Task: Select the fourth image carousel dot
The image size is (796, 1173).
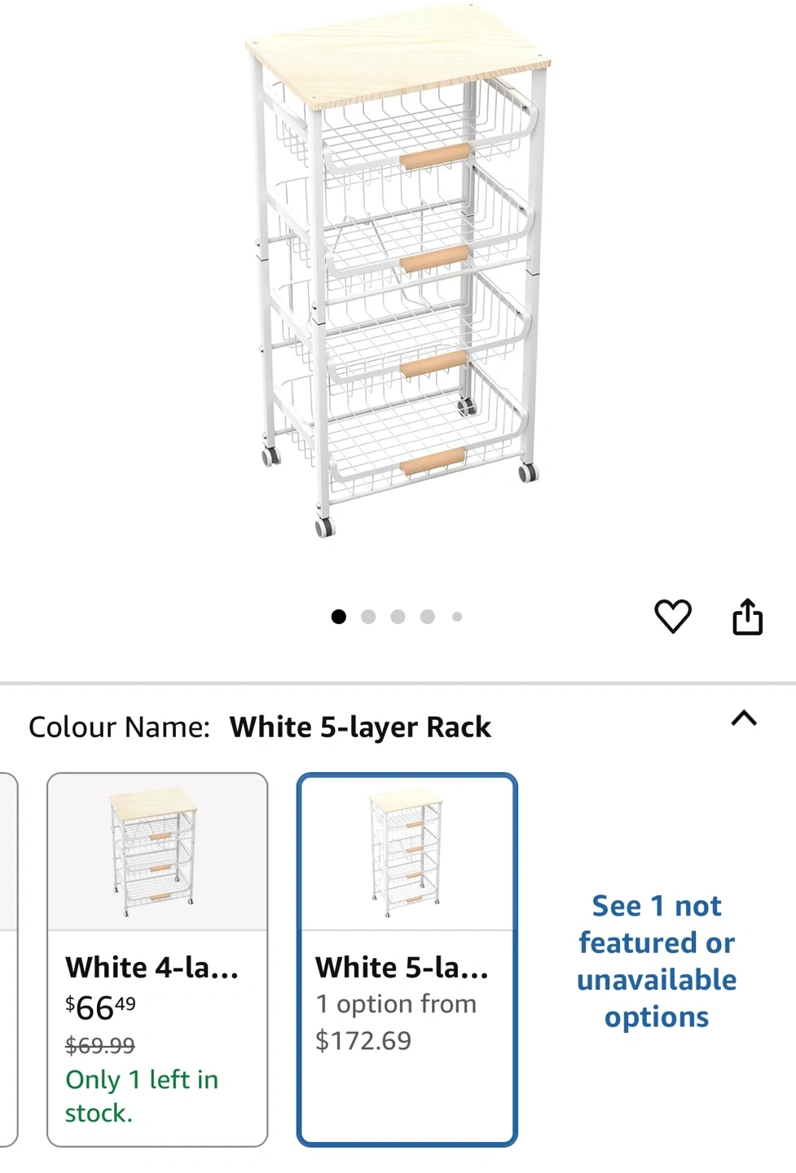Action: tap(428, 617)
